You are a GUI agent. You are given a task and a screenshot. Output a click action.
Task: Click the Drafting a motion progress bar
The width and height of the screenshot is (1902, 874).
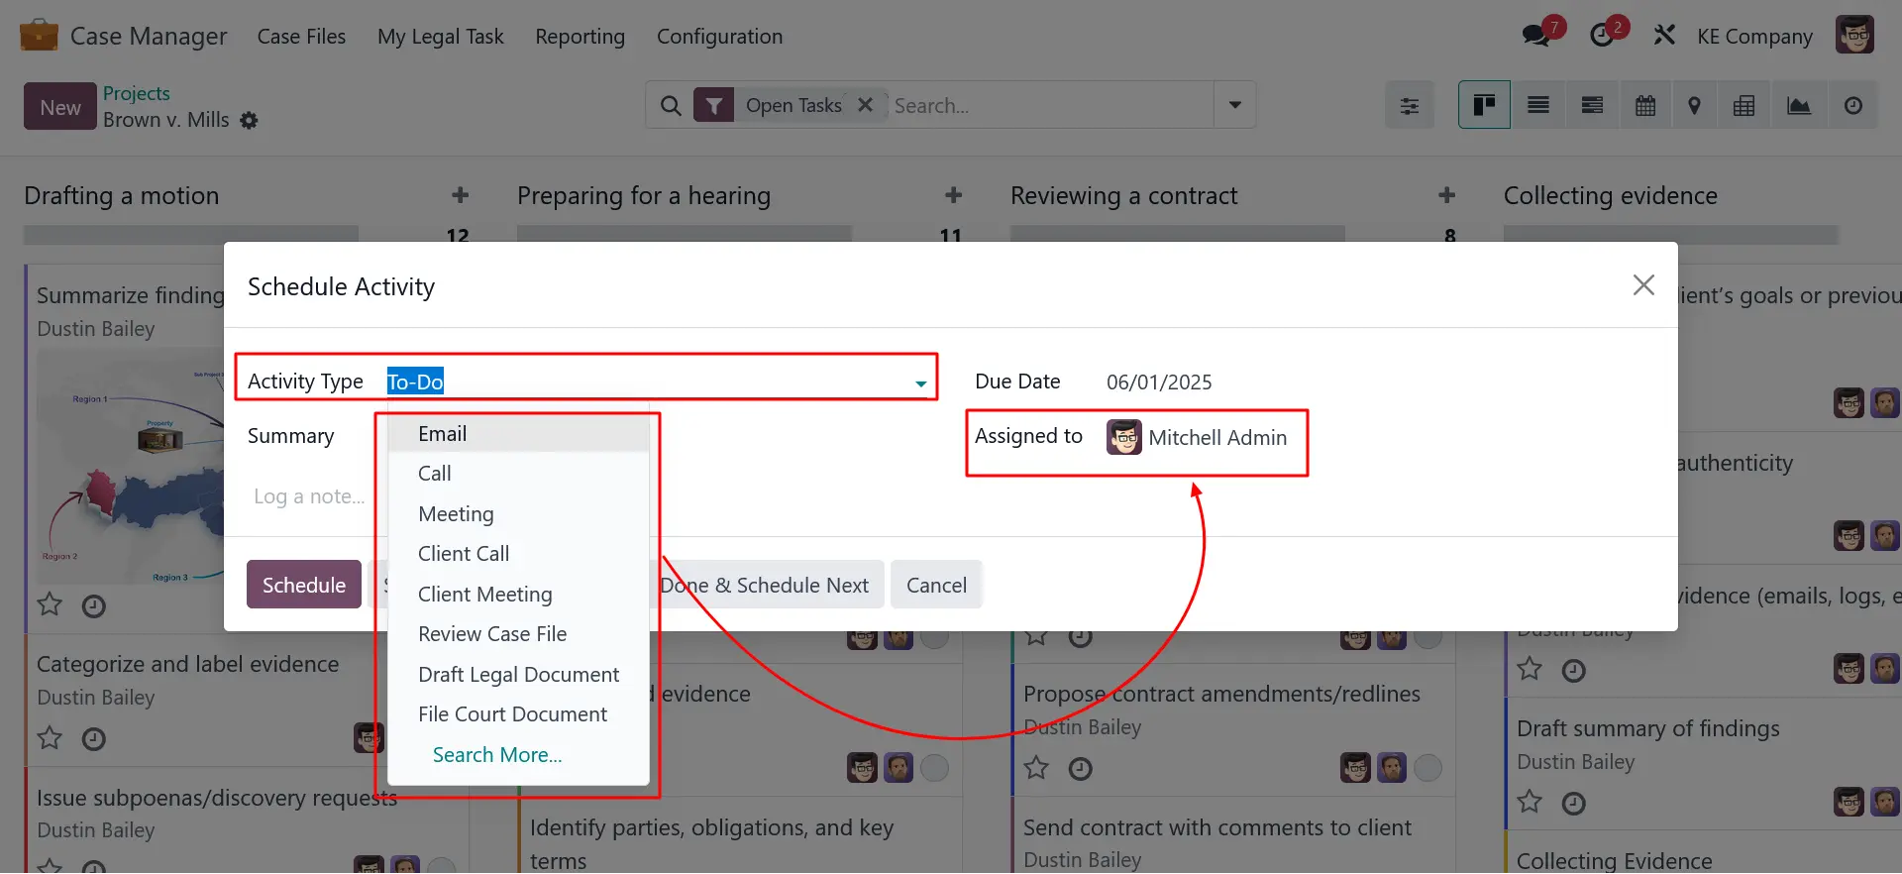(x=191, y=235)
